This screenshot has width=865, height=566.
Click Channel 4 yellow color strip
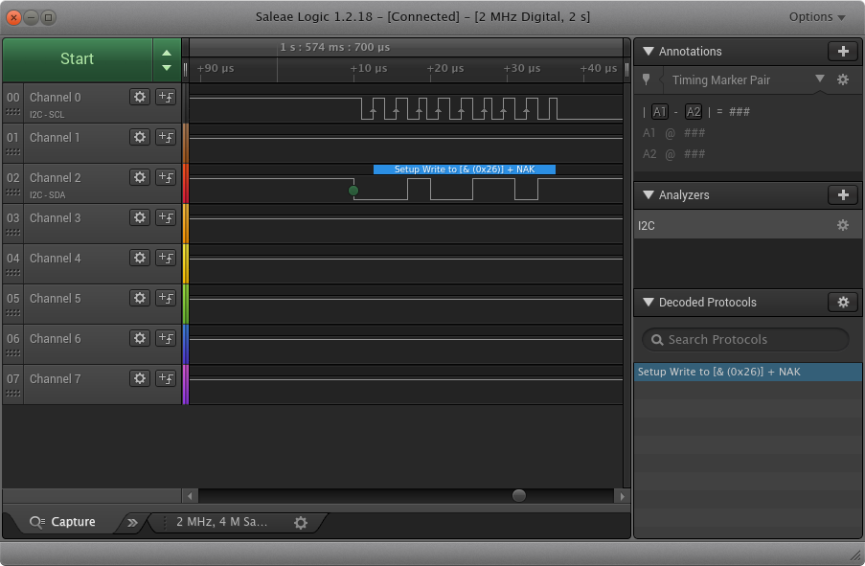(186, 264)
